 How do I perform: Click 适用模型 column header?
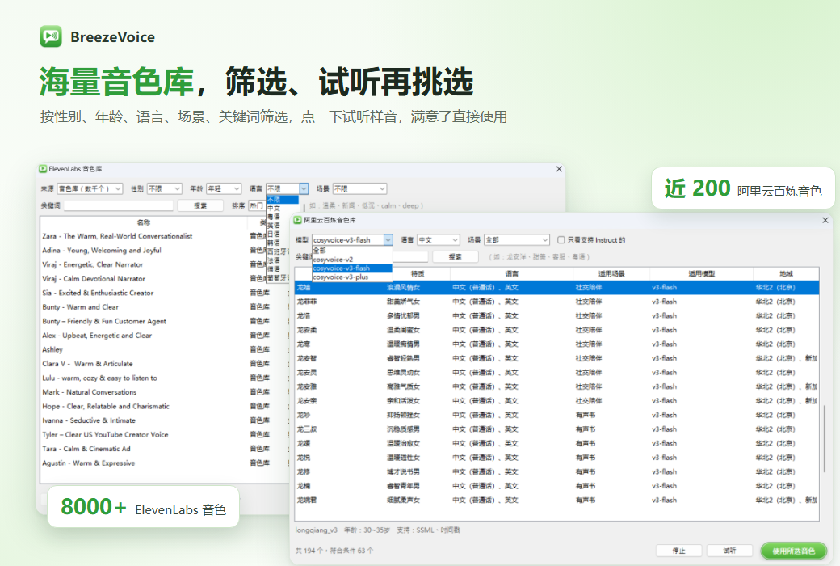701,273
